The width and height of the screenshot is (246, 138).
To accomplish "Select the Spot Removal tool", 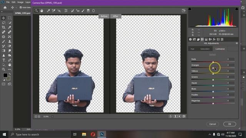I will coord(72,11).
